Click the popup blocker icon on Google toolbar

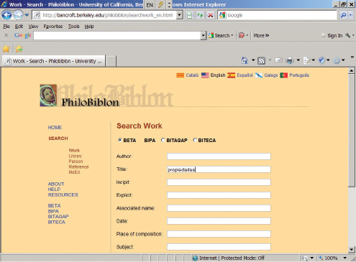tap(242, 35)
